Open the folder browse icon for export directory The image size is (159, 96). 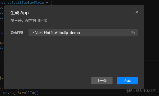pos(133,33)
